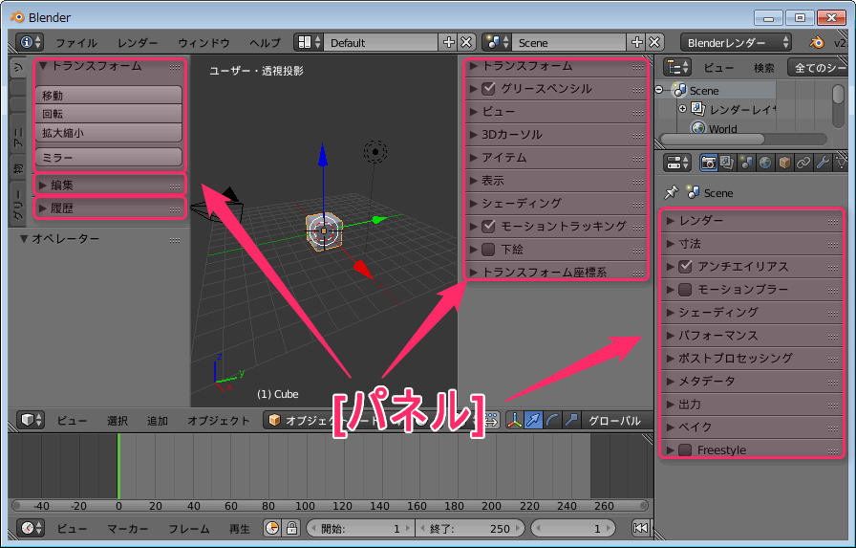This screenshot has width=856, height=548.
Task: Delete the Default screen layout with X icon
Action: pyautogui.click(x=466, y=42)
